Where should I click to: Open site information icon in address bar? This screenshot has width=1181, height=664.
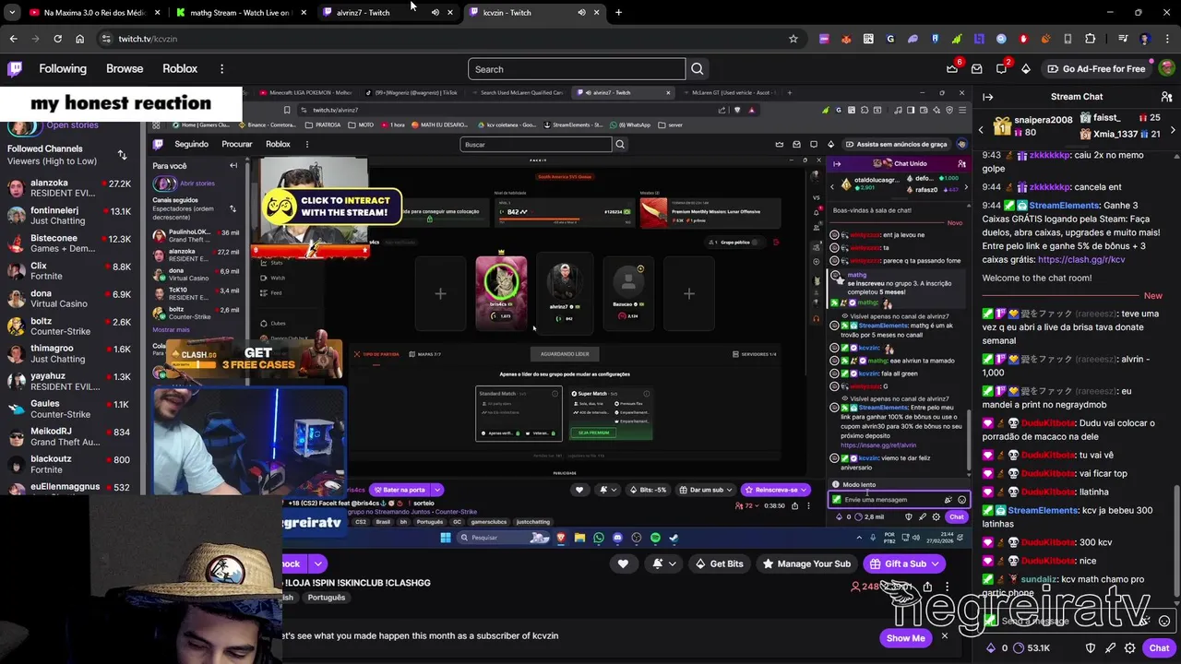107,39
